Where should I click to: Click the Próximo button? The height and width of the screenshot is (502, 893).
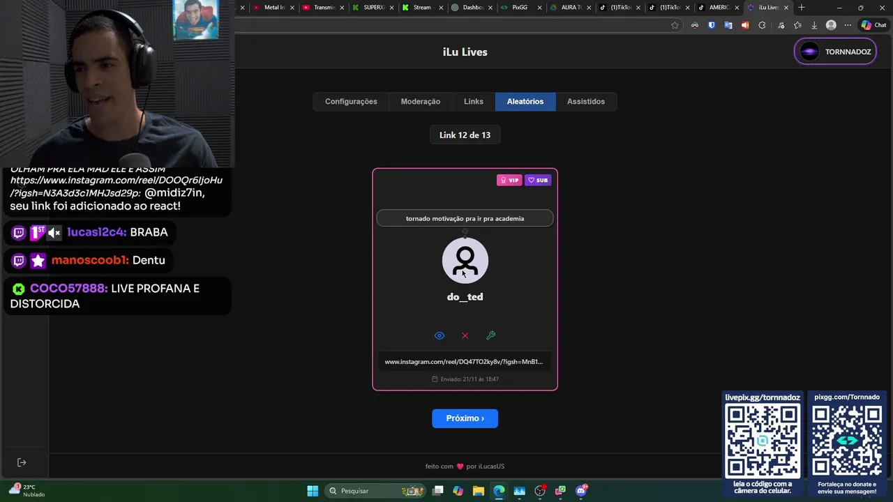click(465, 418)
